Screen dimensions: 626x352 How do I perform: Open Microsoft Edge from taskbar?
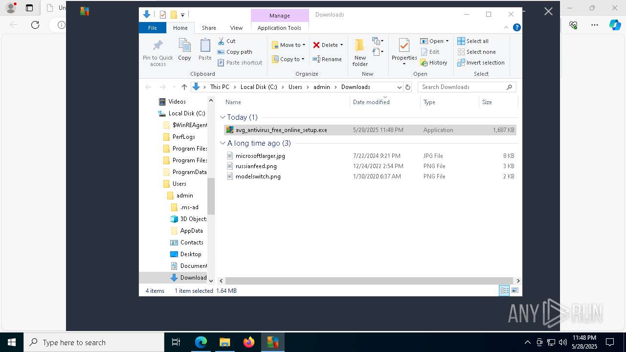tap(201, 342)
